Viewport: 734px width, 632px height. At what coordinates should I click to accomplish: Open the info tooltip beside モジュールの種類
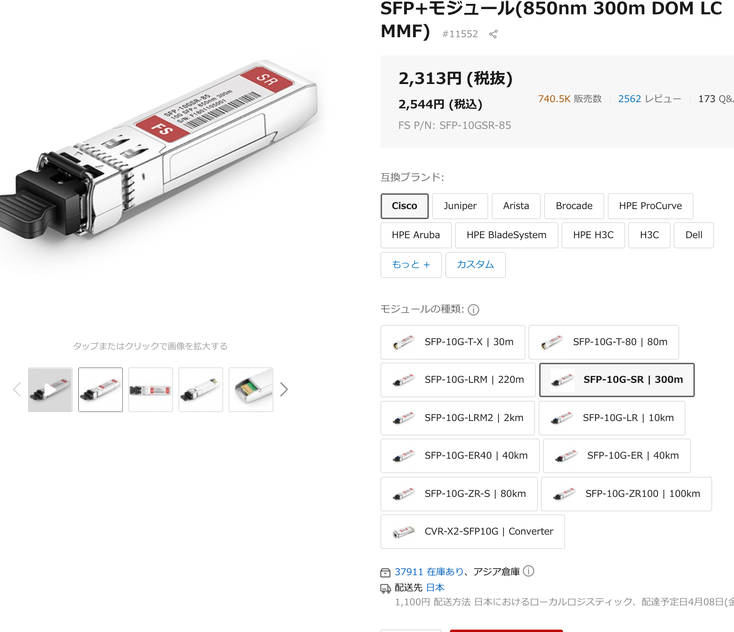(473, 310)
